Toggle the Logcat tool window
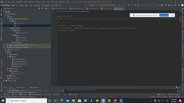The image size is (184, 103). (73, 94)
